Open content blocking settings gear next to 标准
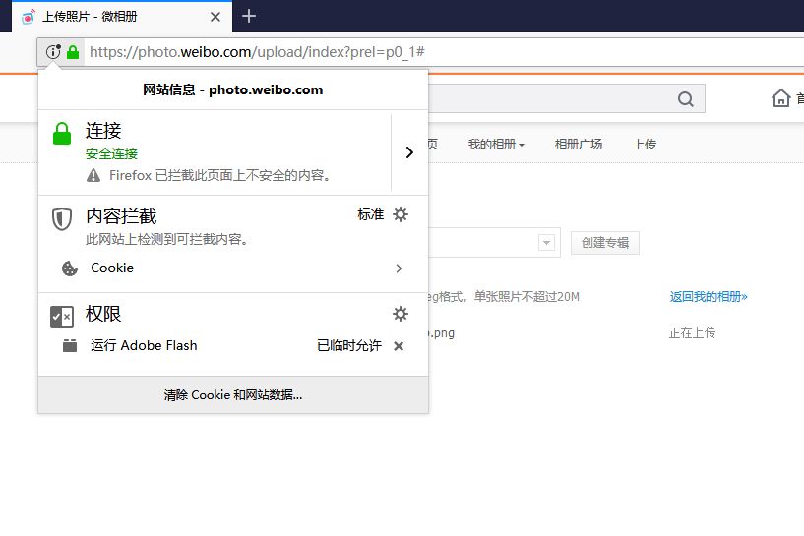This screenshot has height=536, width=804. click(x=401, y=214)
